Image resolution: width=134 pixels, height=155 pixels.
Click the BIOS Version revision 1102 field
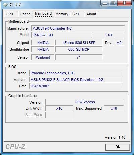click(x=76, y=80)
